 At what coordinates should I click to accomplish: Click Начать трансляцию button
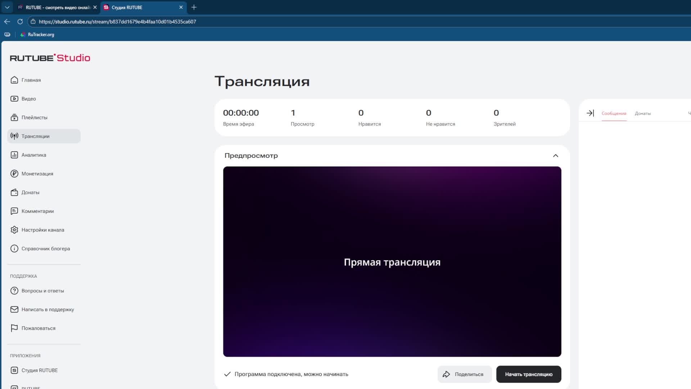coord(528,374)
